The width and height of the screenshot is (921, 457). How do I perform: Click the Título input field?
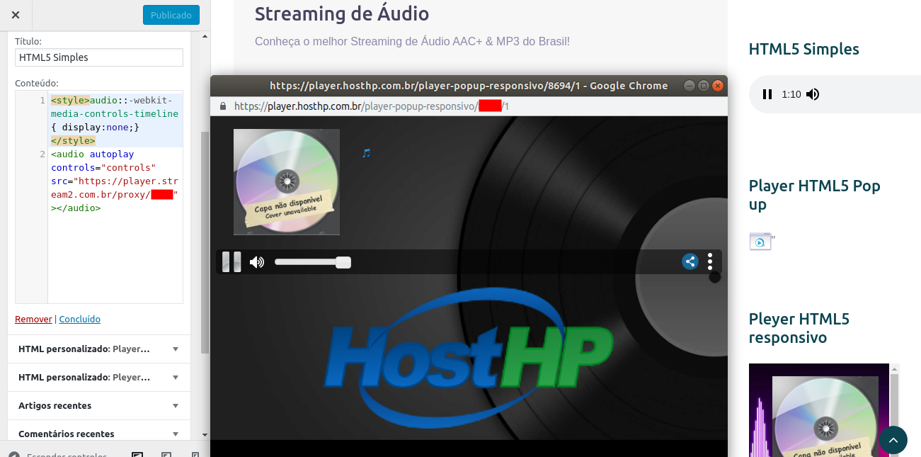[98, 57]
